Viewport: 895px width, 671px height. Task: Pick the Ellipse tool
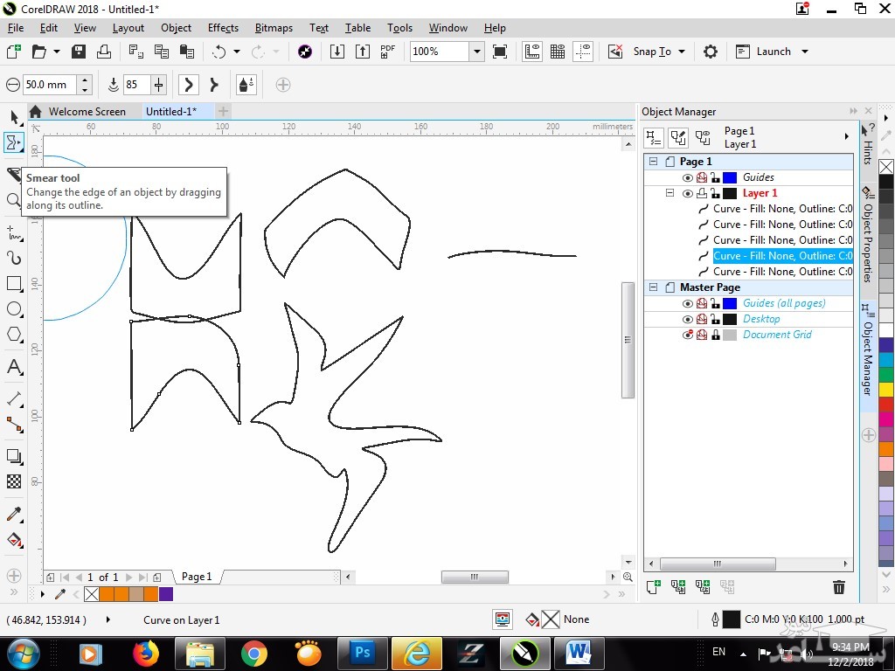(x=14, y=309)
